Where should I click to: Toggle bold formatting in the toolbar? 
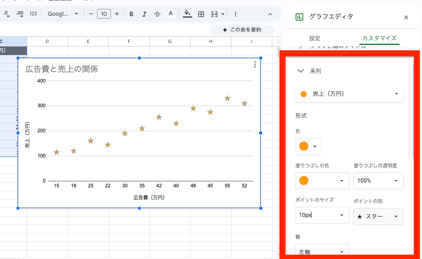131,13
